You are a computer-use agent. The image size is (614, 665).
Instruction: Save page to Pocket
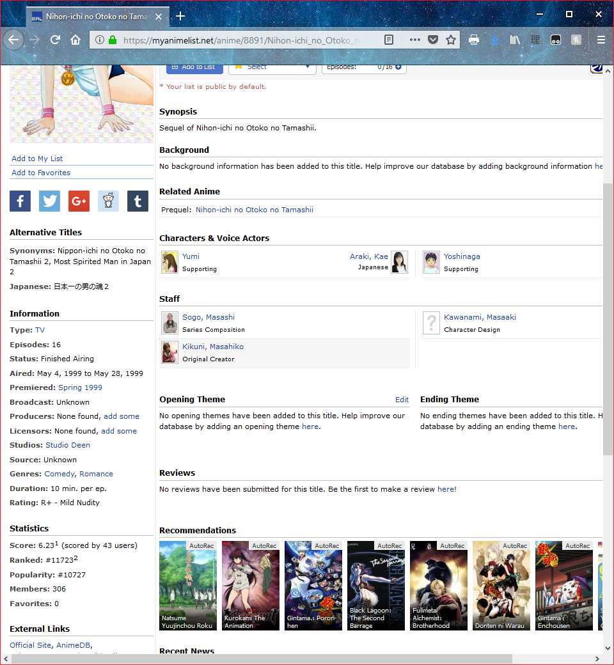coord(433,40)
